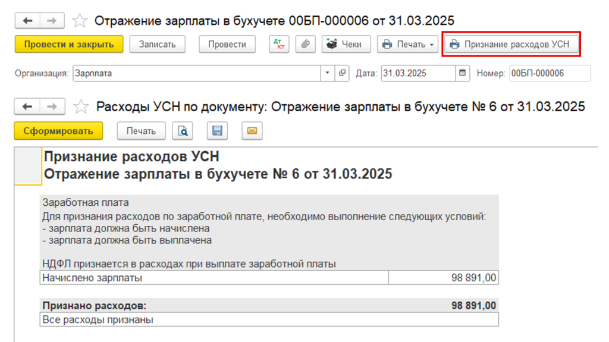This screenshot has height=342, width=609.
Task: Show Дт/Кт postings of the document
Action: coord(279,44)
